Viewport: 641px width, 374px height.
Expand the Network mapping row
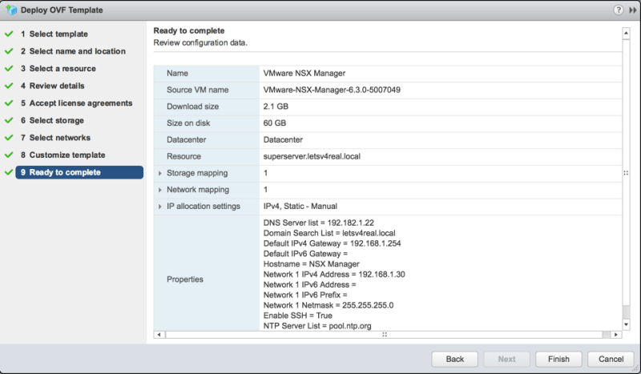tap(160, 190)
